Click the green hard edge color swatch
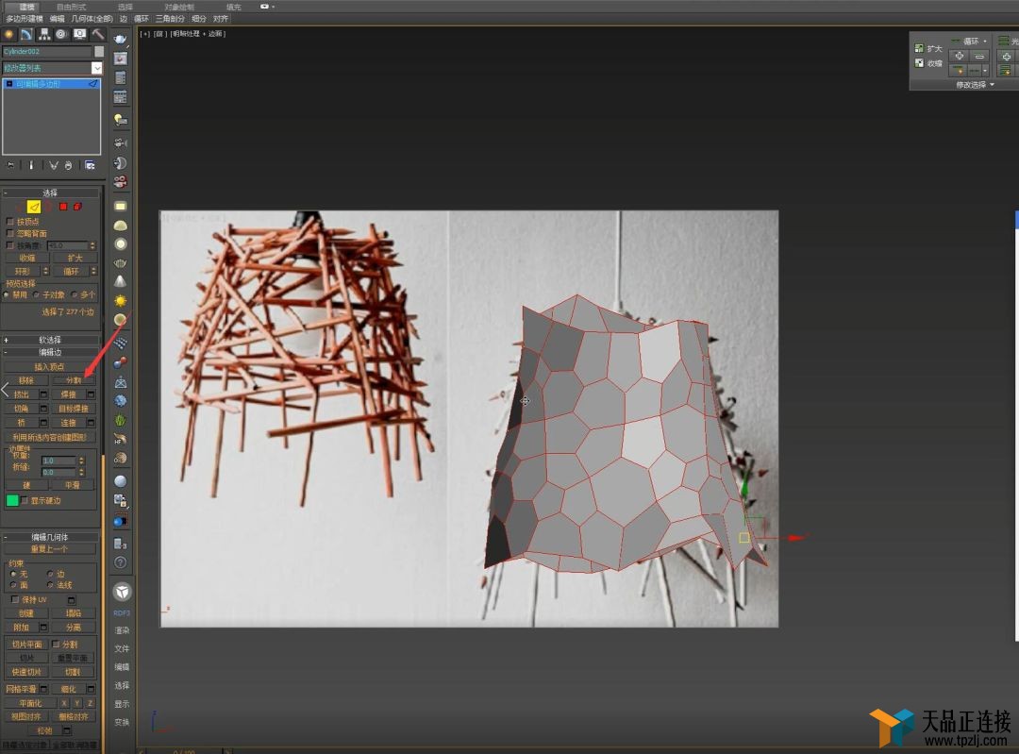Screen dimensions: 1019x754 [11, 500]
